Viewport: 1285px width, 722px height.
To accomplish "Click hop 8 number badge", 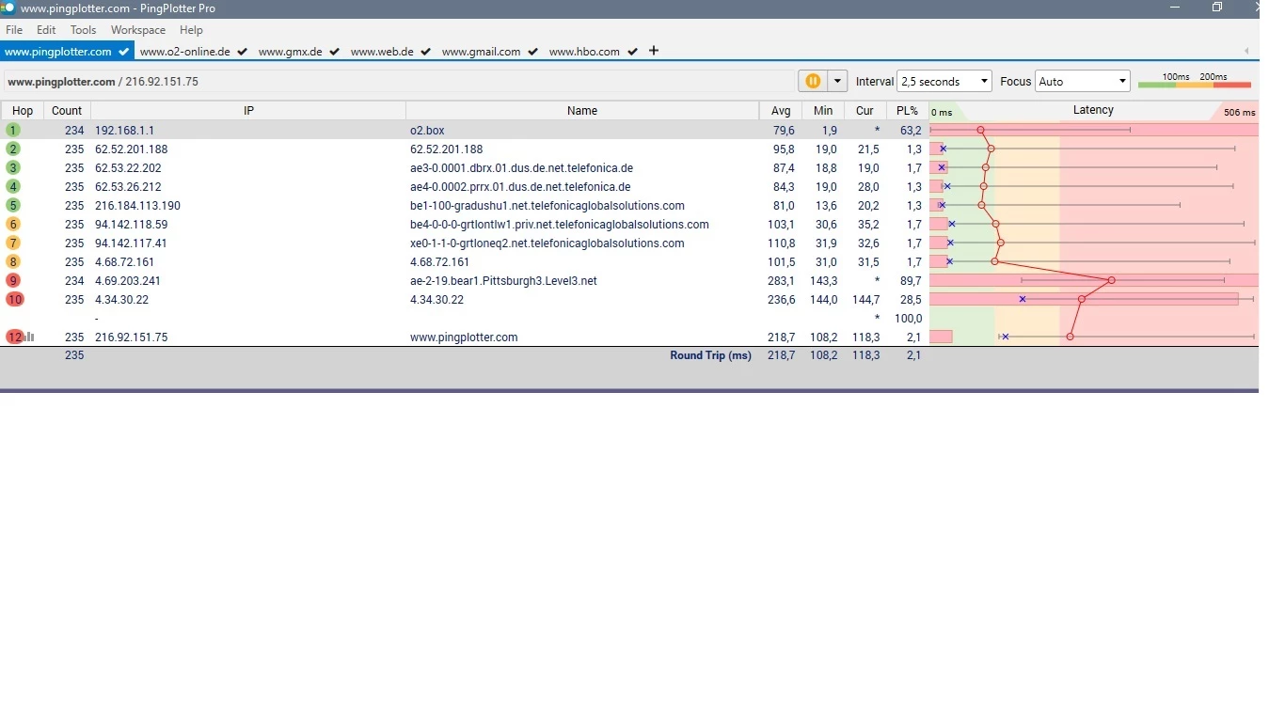I will 13,262.
